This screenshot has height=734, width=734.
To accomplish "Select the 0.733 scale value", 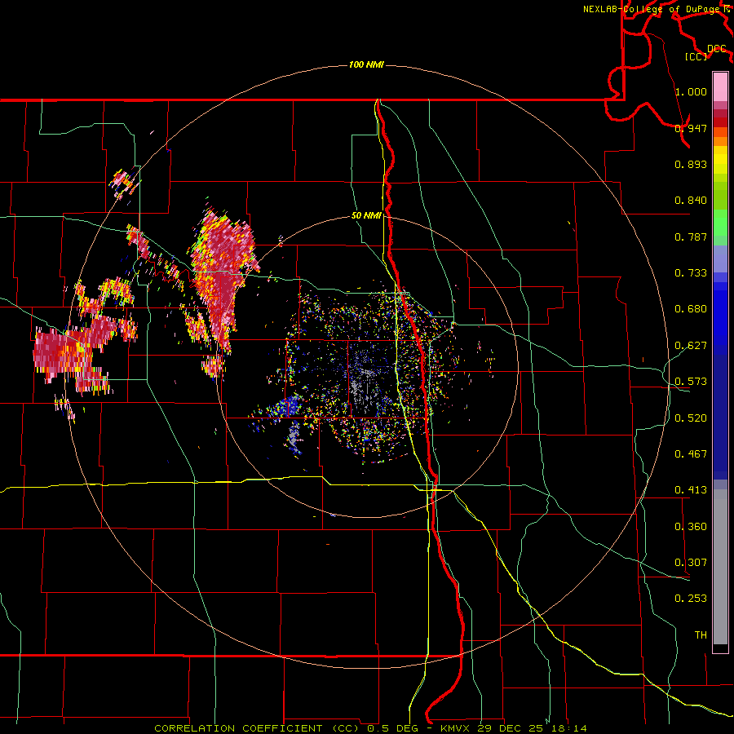I will click(691, 273).
